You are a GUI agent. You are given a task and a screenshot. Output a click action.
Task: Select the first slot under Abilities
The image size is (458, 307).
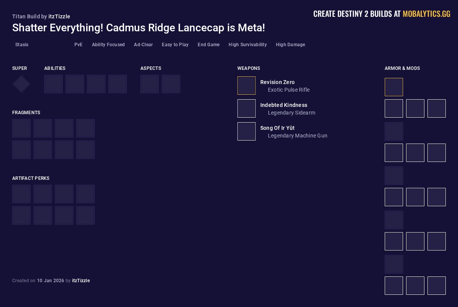click(53, 84)
